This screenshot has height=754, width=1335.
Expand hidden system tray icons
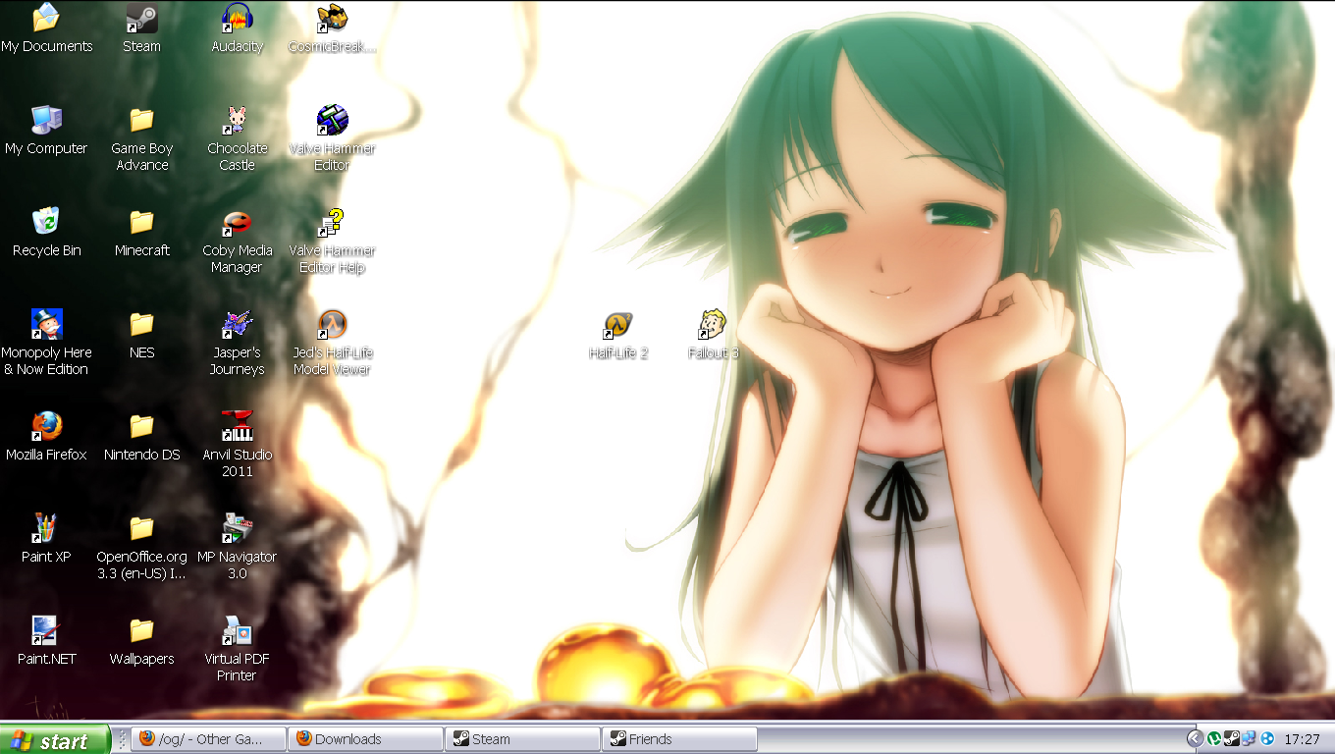(1195, 739)
